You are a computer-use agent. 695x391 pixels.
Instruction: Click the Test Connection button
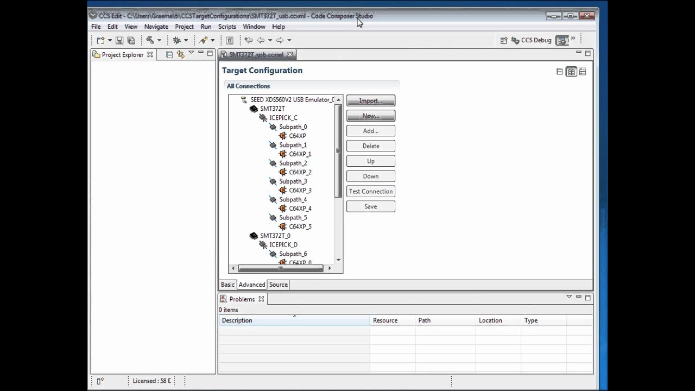pyautogui.click(x=371, y=192)
